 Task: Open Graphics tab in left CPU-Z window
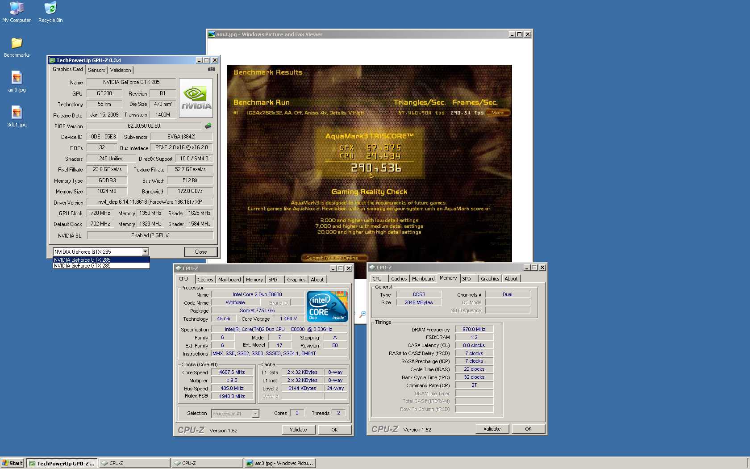[296, 280]
